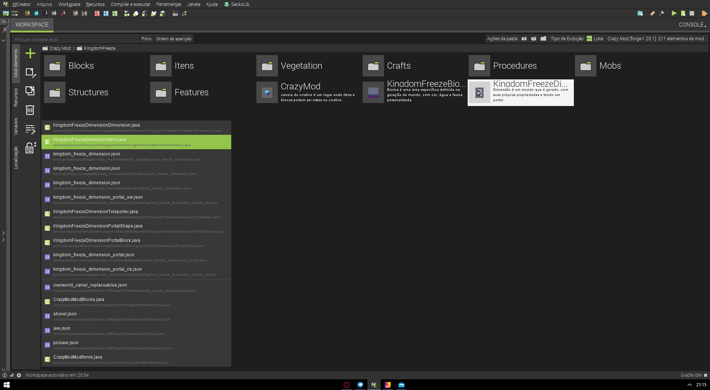Click the import texture toolbar icon
Image resolution: width=710 pixels, height=390 pixels.
coord(6,13)
